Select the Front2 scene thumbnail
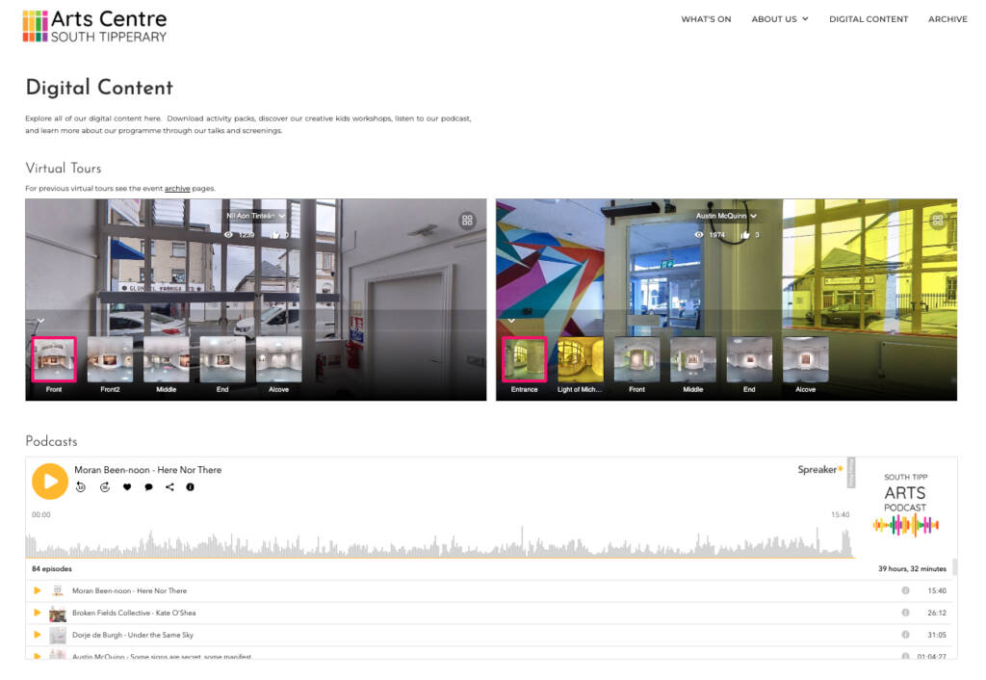The image size is (986, 680). pos(110,359)
